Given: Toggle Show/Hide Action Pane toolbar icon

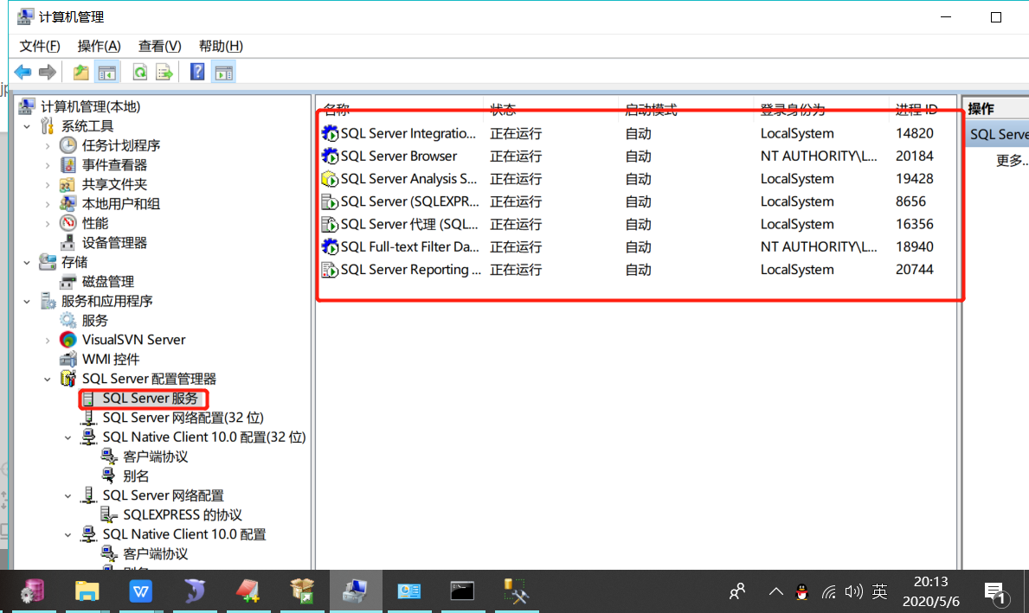Looking at the screenshot, I should [x=224, y=72].
